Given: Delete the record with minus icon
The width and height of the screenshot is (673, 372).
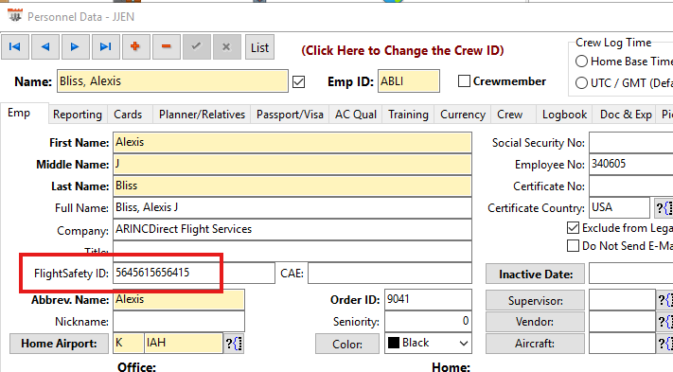Looking at the screenshot, I should (166, 47).
